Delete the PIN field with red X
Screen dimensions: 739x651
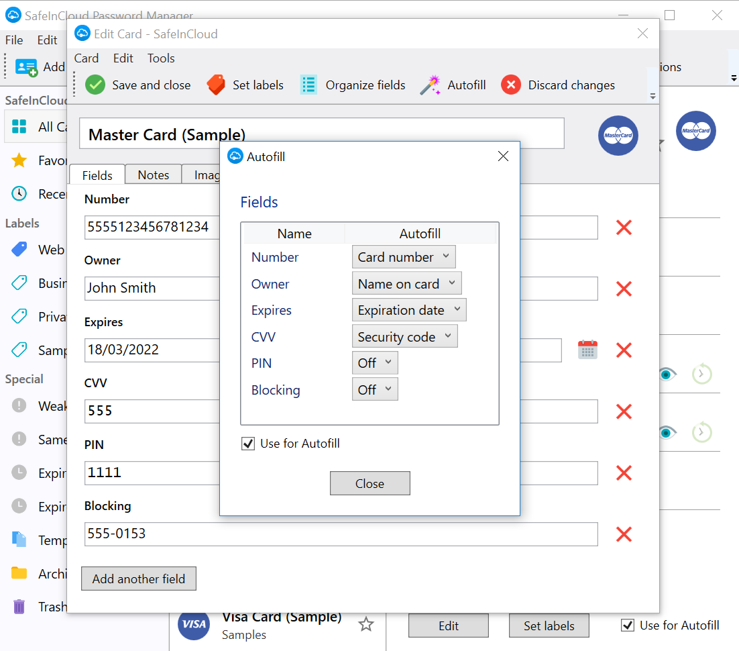tap(624, 472)
